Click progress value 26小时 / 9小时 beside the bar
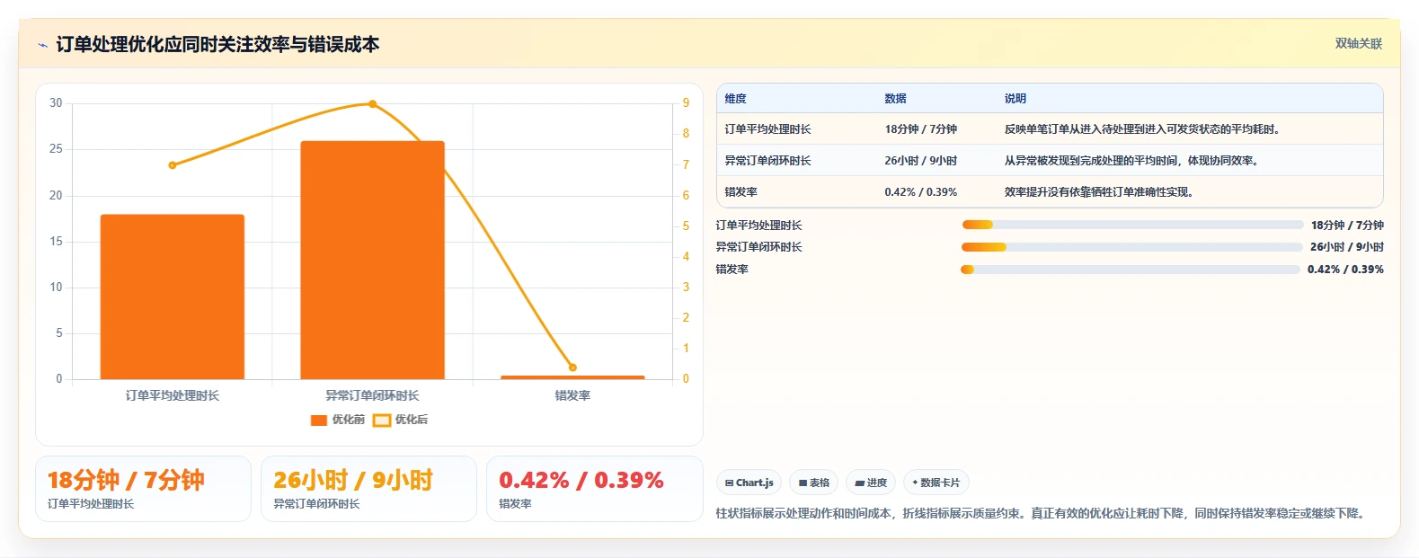Screen dimensions: 1419x558 1346,247
